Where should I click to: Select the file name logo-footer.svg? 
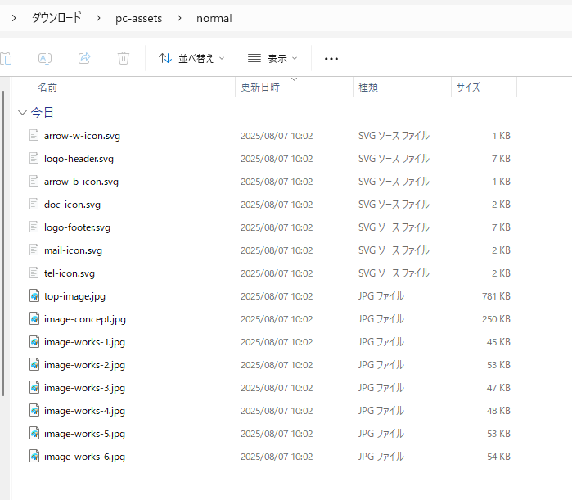coord(78,228)
